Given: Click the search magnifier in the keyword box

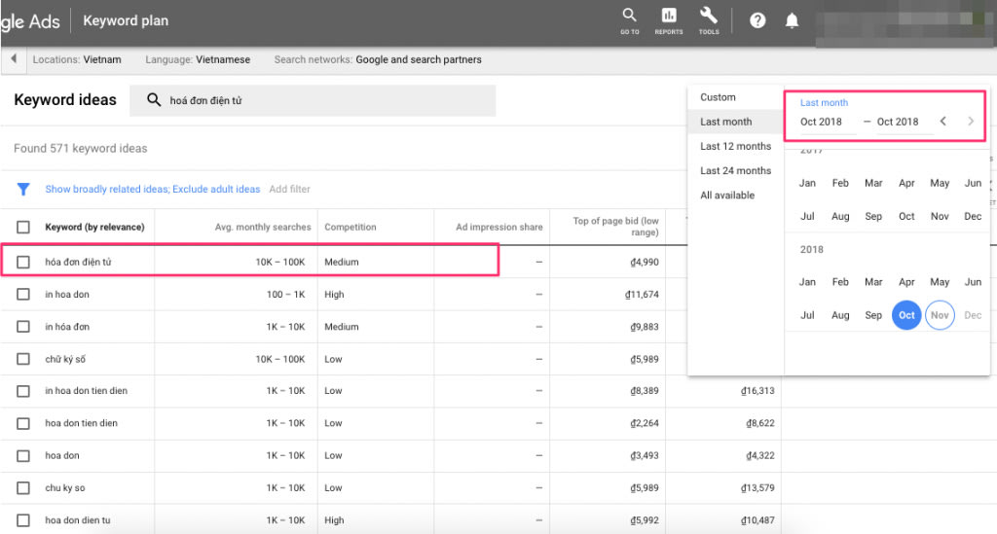Looking at the screenshot, I should [x=154, y=100].
